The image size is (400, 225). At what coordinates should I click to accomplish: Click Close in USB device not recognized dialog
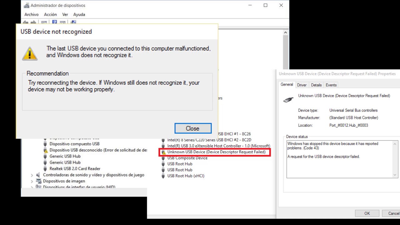[193, 128]
